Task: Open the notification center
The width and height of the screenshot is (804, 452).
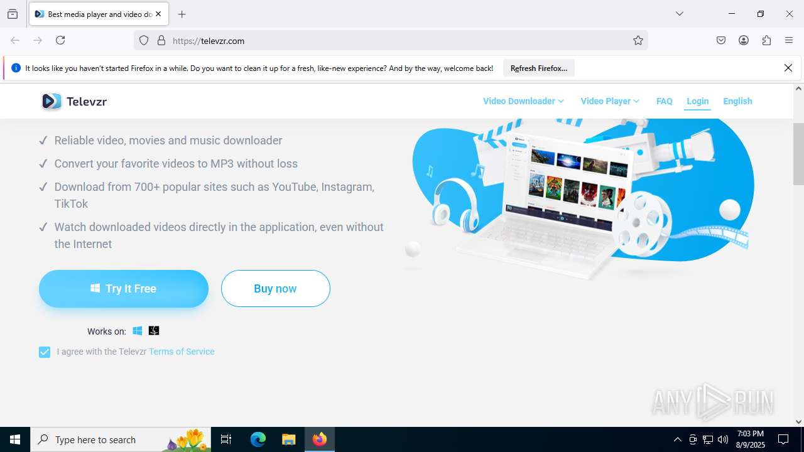Action: coord(783,439)
